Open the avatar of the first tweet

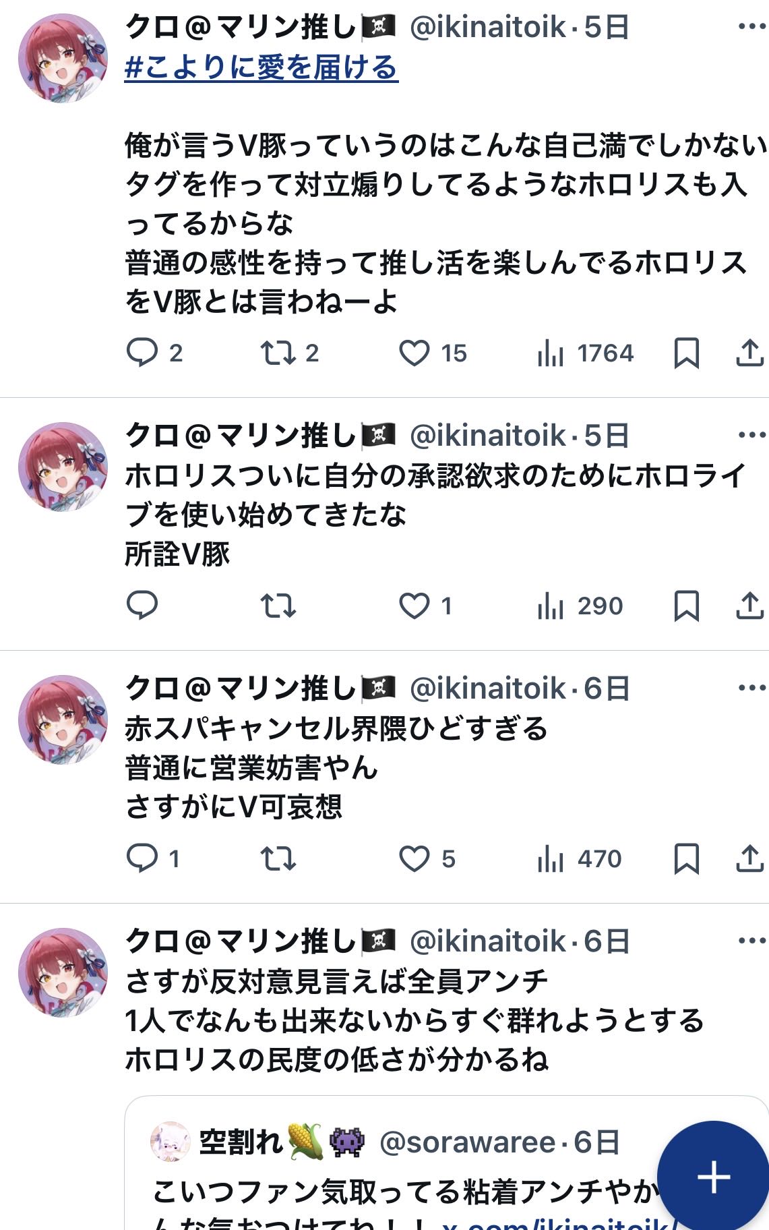(x=63, y=58)
